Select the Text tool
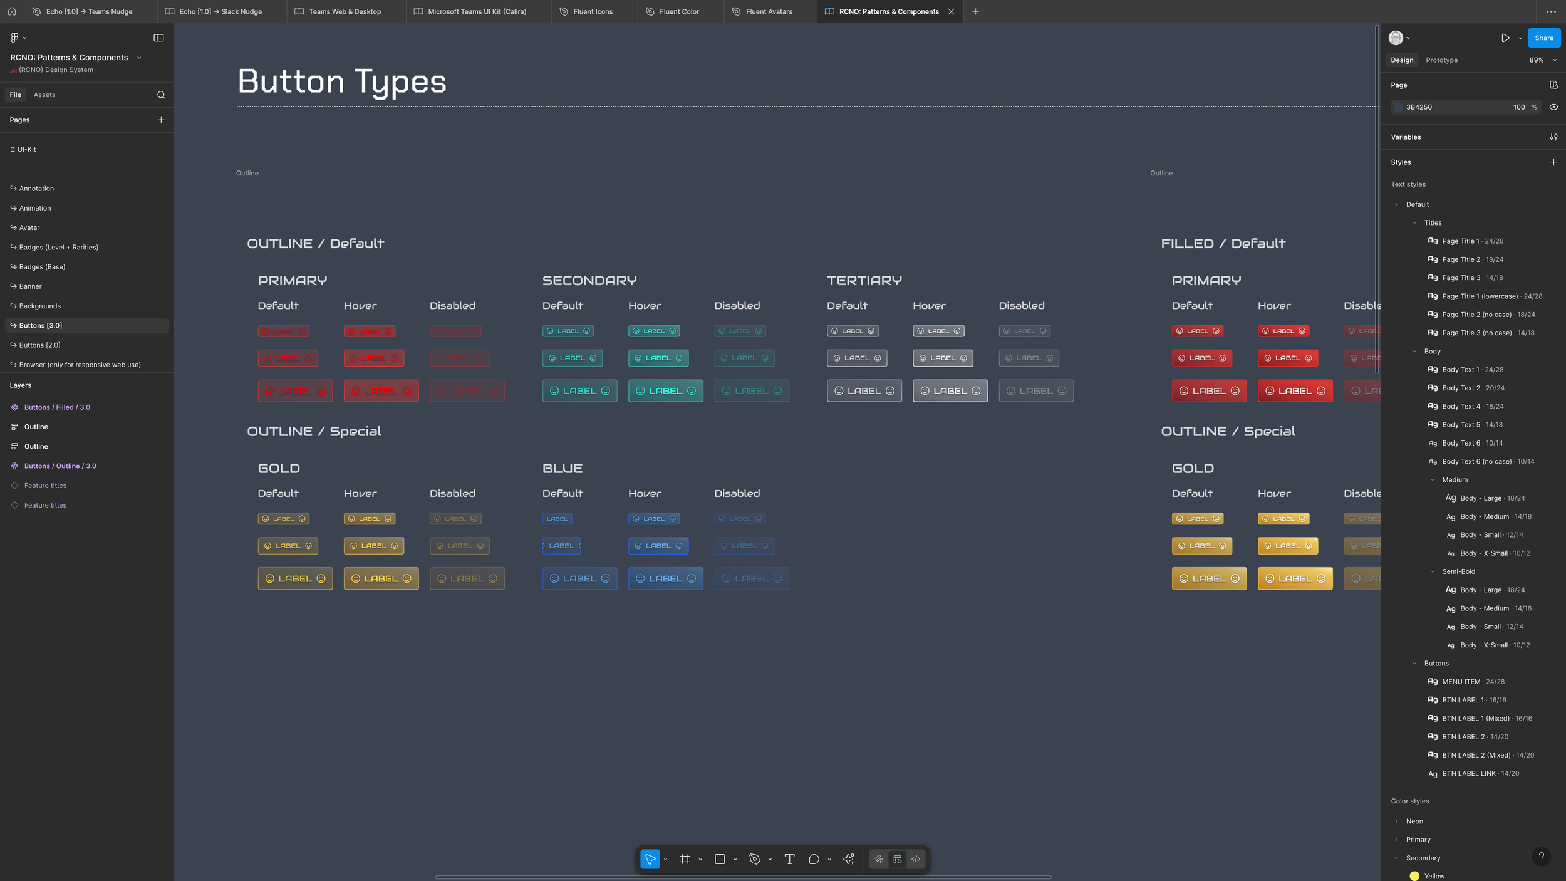1566x881 pixels. click(789, 859)
